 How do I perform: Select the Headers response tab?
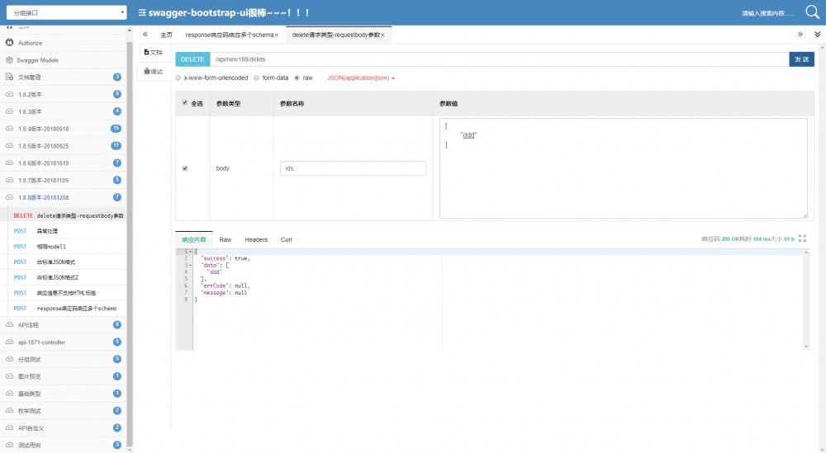tap(256, 239)
